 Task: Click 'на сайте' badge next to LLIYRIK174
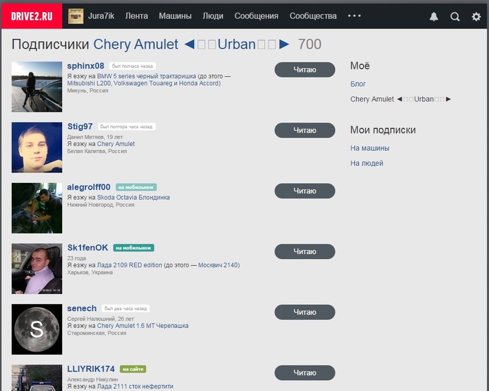pos(133,369)
